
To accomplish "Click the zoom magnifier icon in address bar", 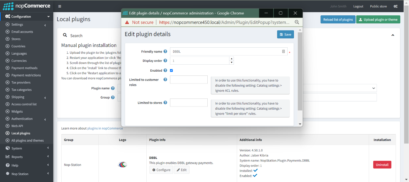I will point(297,22).
